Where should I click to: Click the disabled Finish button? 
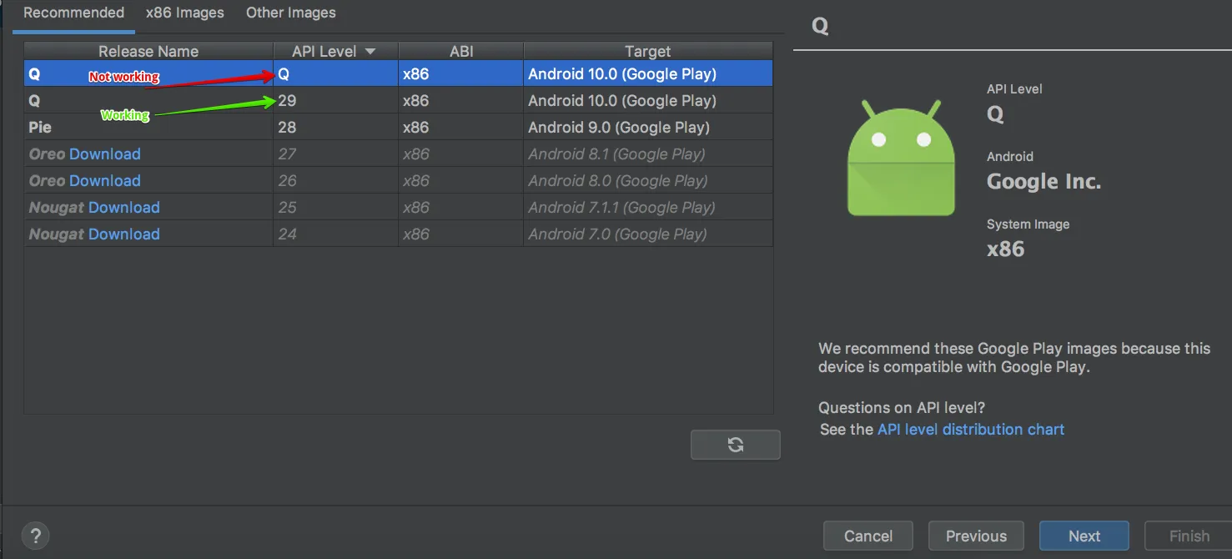[x=1189, y=536]
